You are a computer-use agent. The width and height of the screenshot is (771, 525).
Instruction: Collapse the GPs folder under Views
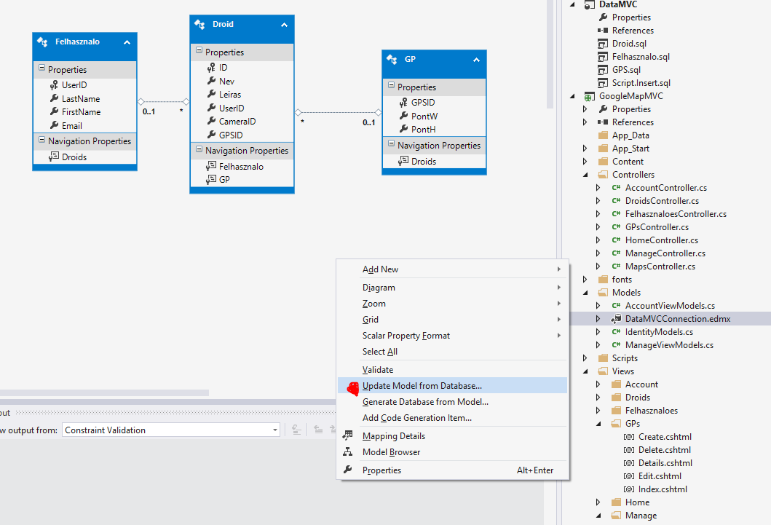pyautogui.click(x=598, y=424)
